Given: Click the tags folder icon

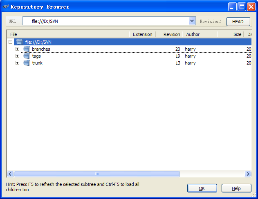Looking at the screenshot, I should click(26, 56).
